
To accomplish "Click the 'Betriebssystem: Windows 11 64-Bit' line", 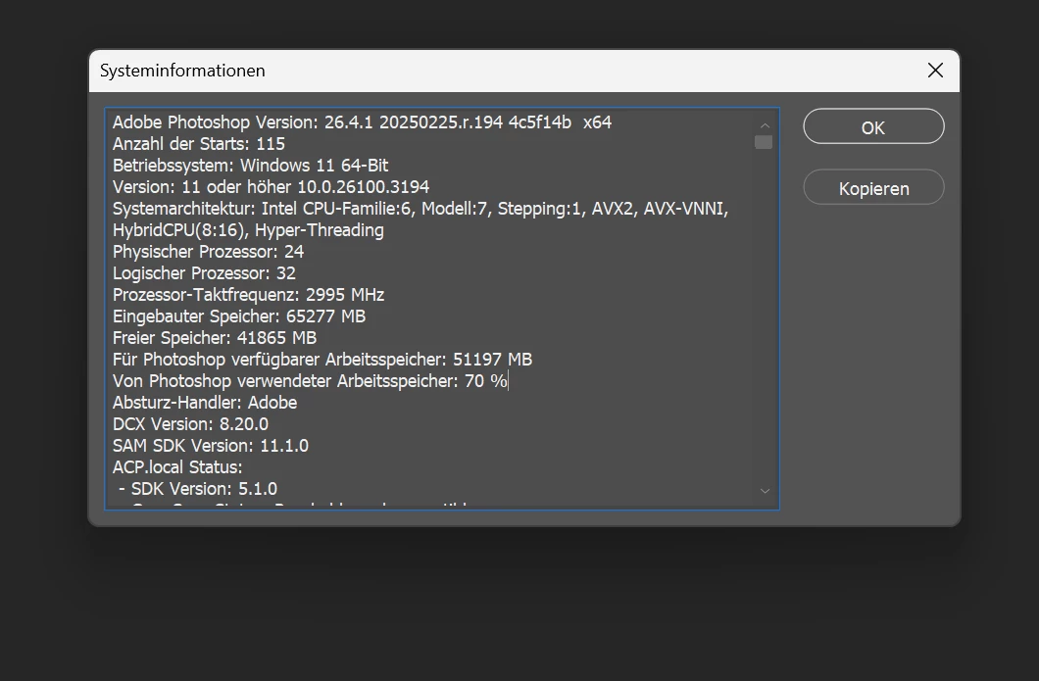I will (x=251, y=166).
